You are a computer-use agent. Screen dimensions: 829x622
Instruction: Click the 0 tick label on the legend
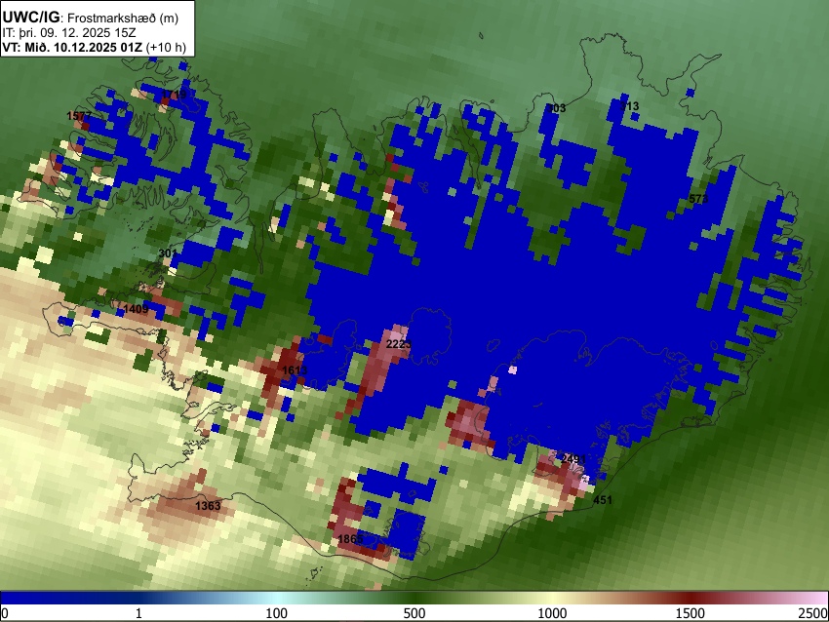pyautogui.click(x=5, y=613)
